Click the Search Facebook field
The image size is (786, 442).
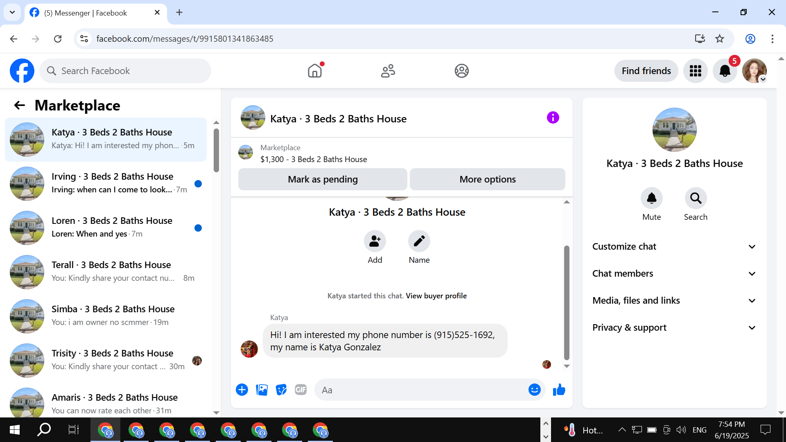click(125, 71)
